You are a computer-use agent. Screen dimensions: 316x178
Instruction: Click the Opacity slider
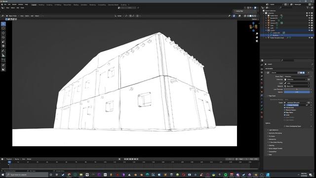tap(297, 92)
